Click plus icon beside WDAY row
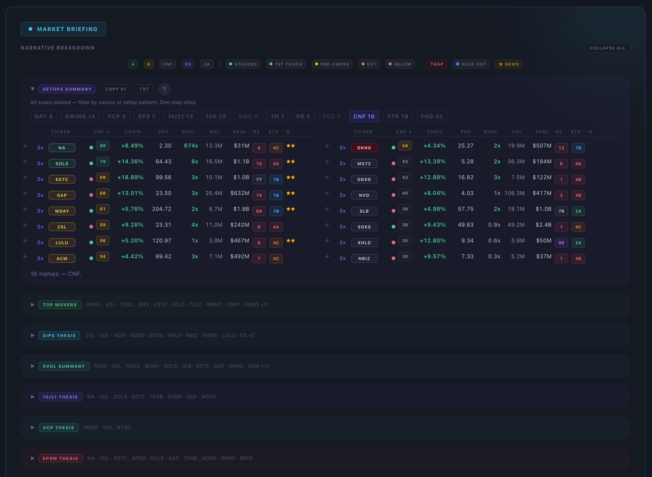652x477 pixels. click(25, 209)
